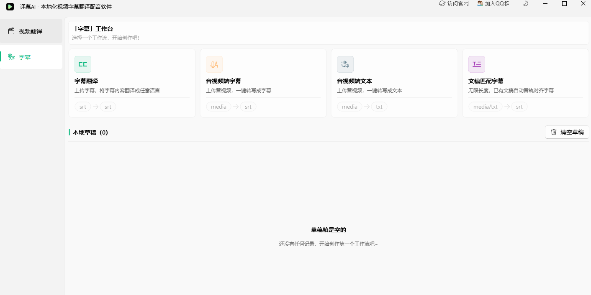Viewport: 591px width, 295px height.
Task: Open the 音视频转文本 workflow card title
Action: click(355, 81)
